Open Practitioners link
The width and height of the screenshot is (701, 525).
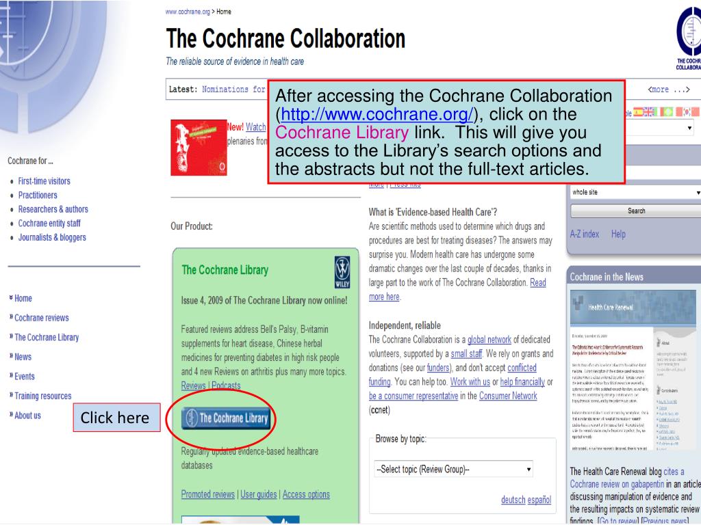pyautogui.click(x=38, y=195)
